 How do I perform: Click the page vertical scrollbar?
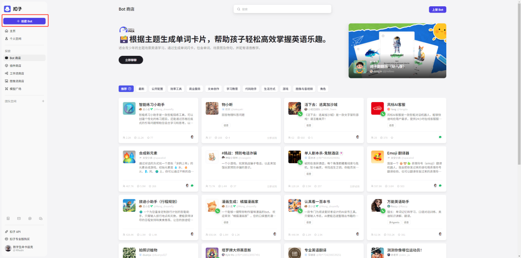(x=519, y=83)
